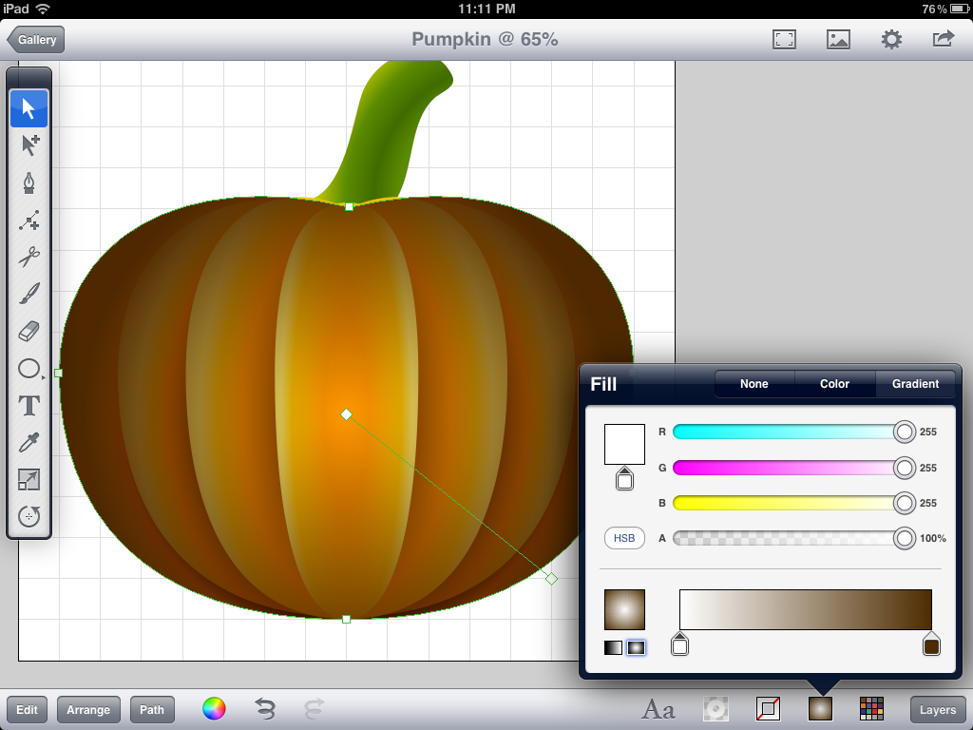Image resolution: width=973 pixels, height=730 pixels.
Task: Open font settings via the Aa icon
Action: 657,709
